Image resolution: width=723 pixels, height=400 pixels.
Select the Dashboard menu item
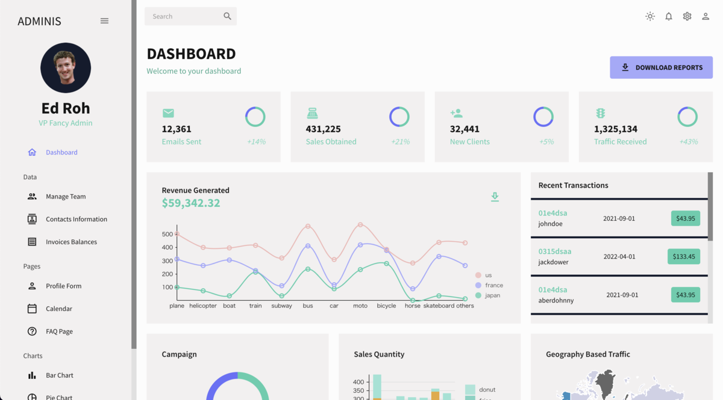coord(61,152)
